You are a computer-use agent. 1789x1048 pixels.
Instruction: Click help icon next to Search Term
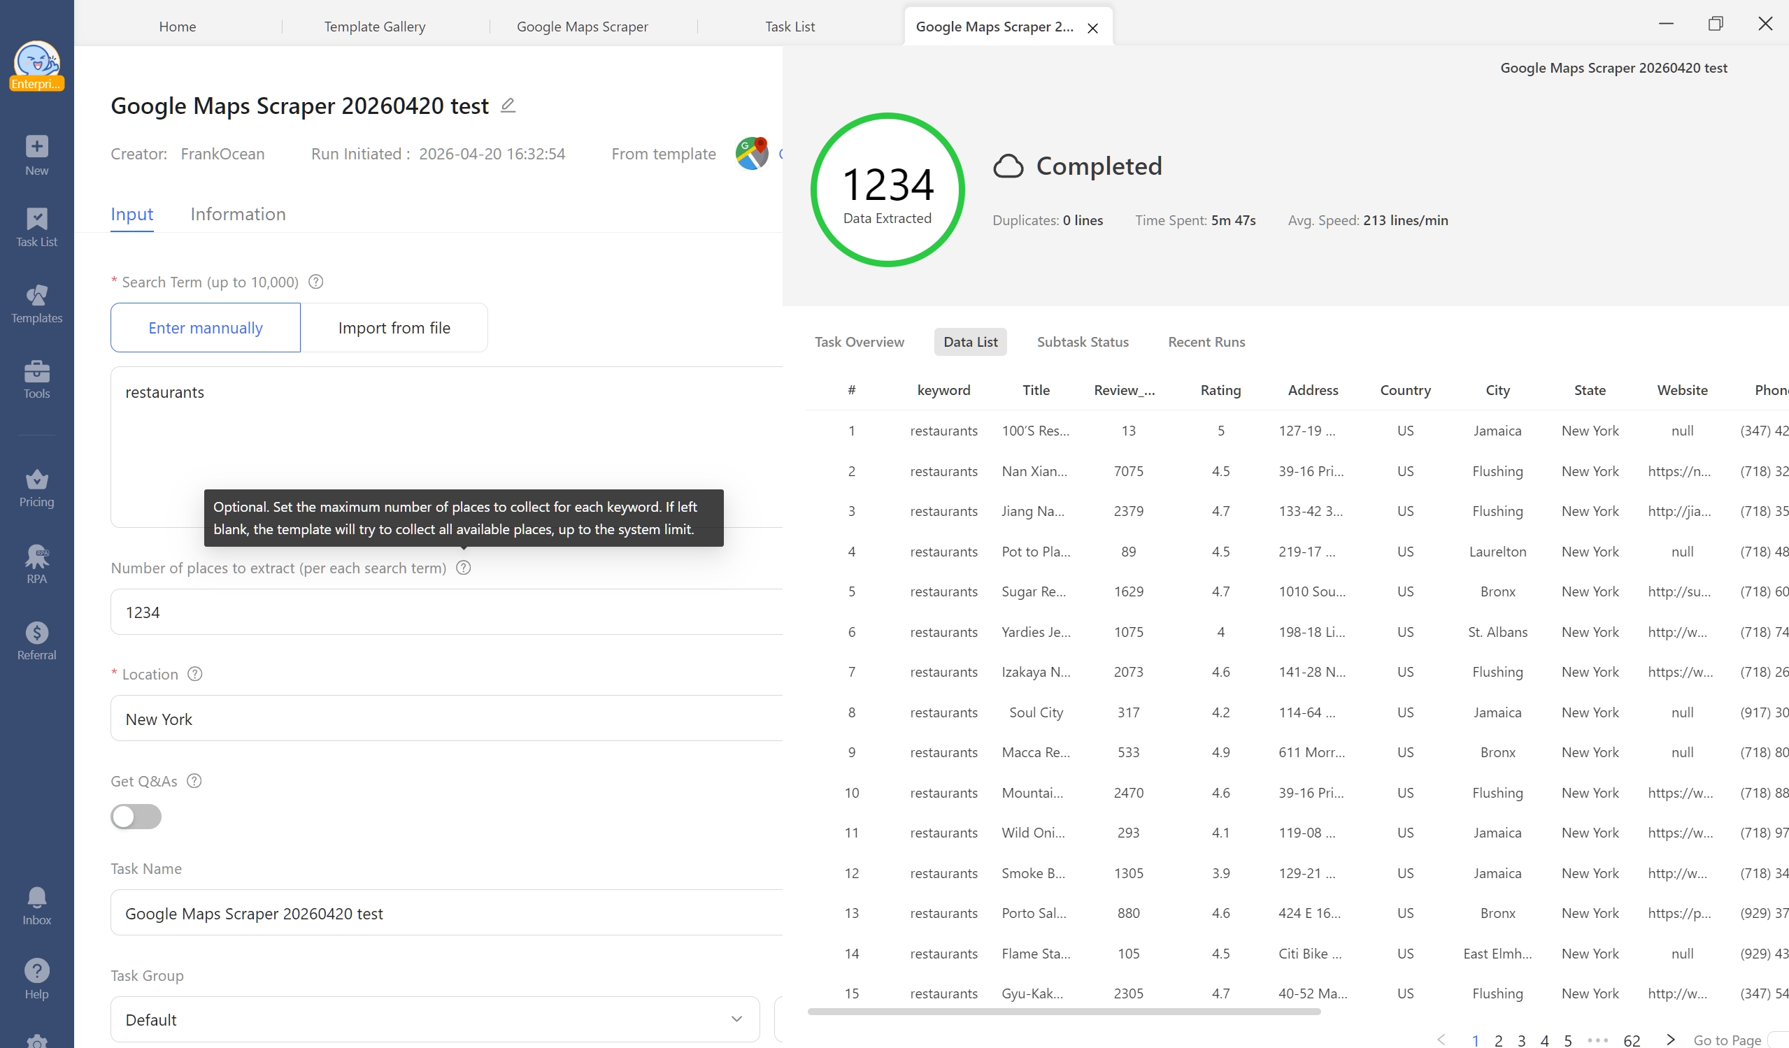(x=316, y=282)
